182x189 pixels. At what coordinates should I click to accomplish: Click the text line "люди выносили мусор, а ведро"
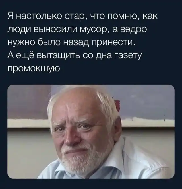77,29
